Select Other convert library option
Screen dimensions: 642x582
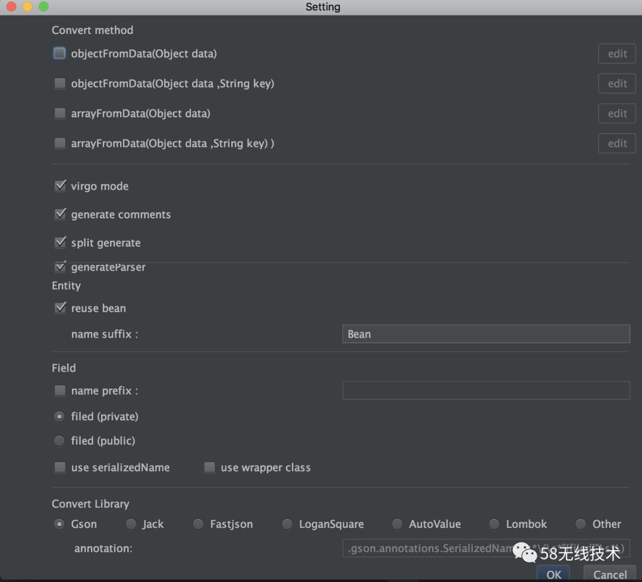[x=581, y=524]
